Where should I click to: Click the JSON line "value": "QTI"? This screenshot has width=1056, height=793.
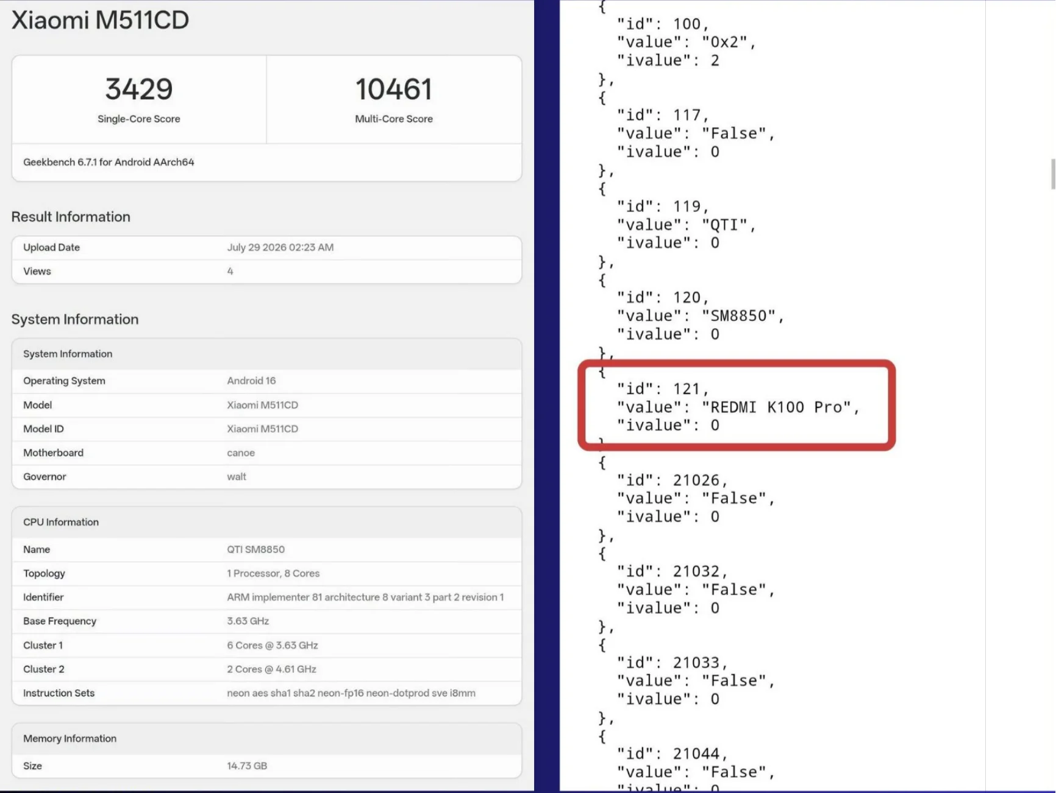point(687,225)
